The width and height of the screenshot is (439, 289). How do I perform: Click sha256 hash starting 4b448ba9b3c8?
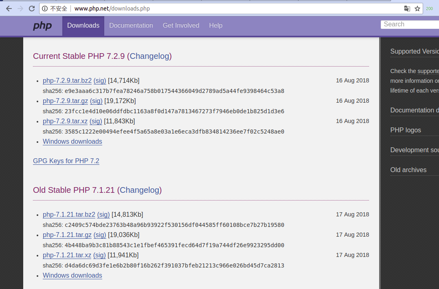[x=174, y=245]
